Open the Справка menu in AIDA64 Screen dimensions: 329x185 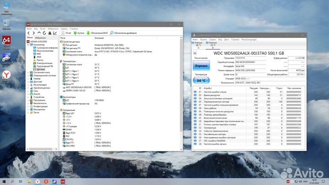[74, 29]
